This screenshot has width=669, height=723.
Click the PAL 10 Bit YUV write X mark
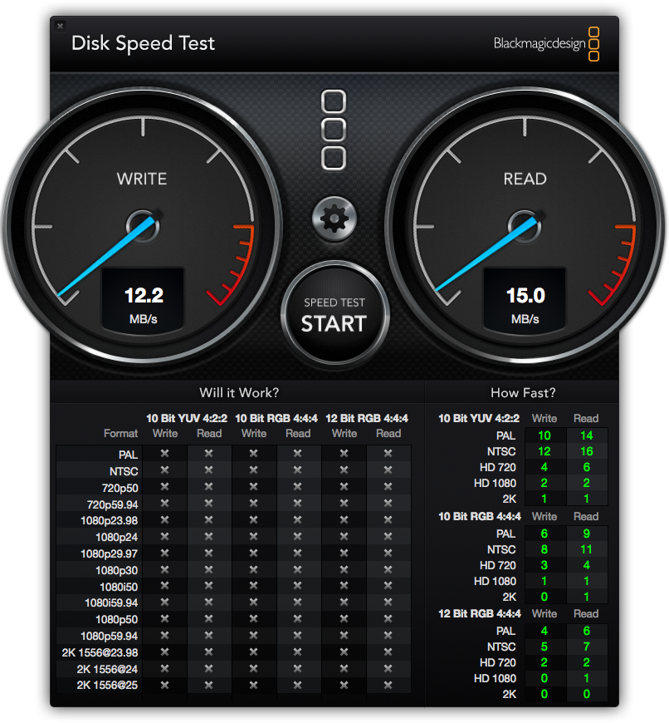[165, 454]
